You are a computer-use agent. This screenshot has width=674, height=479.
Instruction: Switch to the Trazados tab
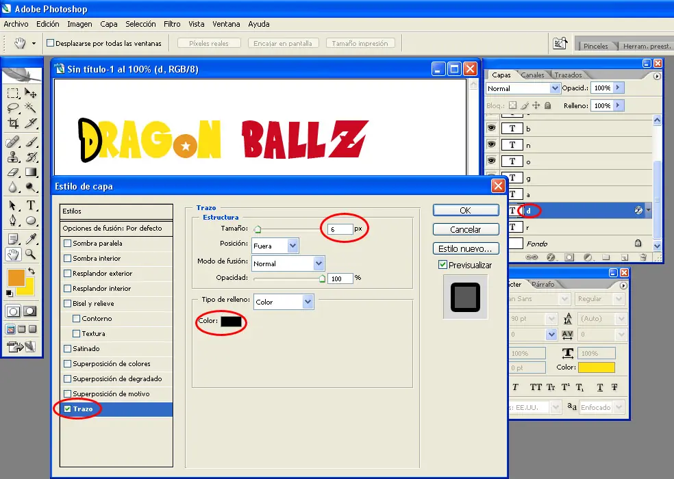click(x=568, y=75)
